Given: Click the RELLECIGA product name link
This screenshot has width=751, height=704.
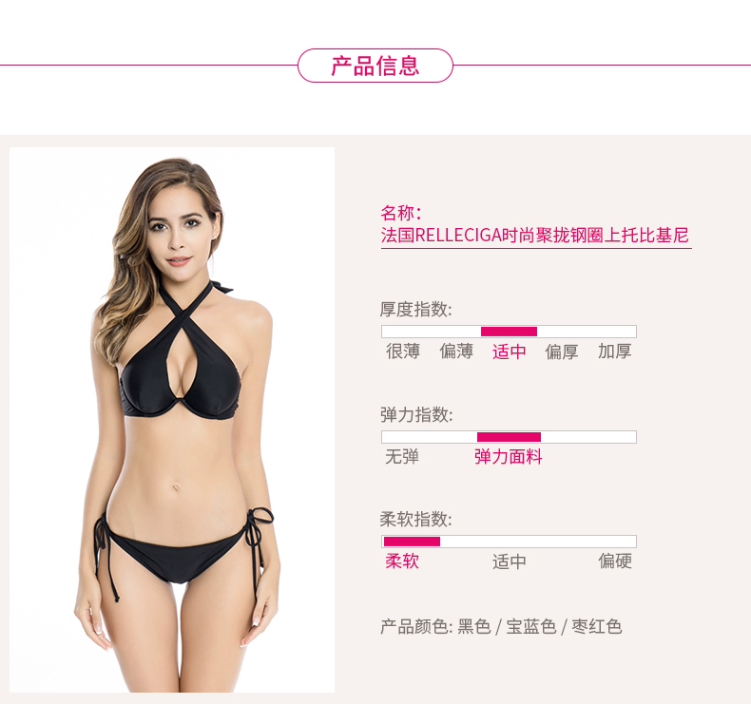Looking at the screenshot, I should pos(535,236).
